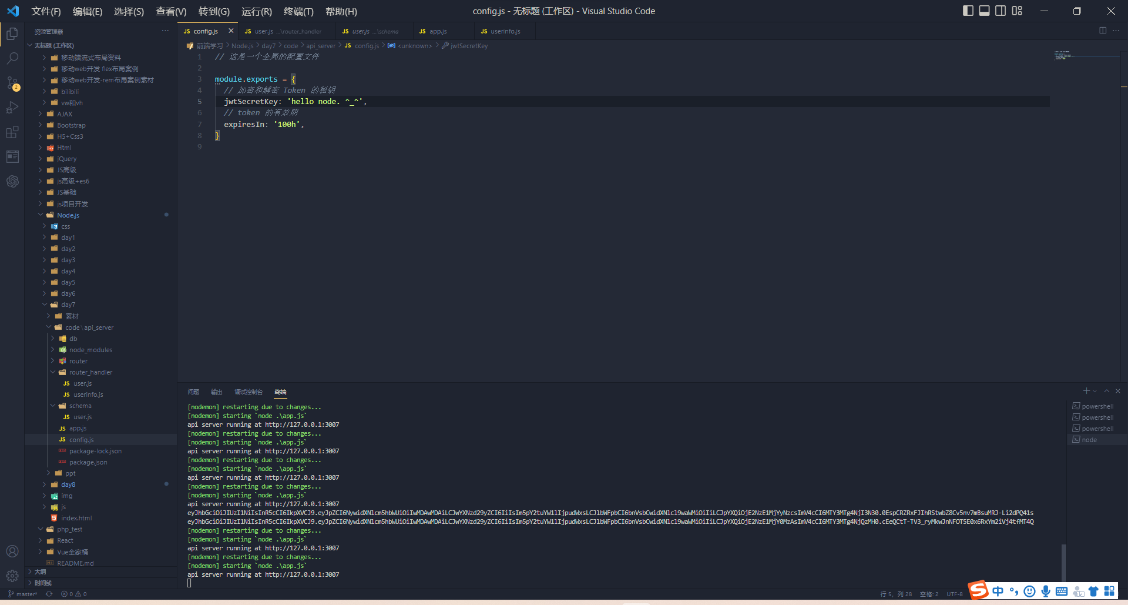The width and height of the screenshot is (1128, 605).
Task: Click the terminal vertical scrollbar thumb
Action: tap(1064, 563)
